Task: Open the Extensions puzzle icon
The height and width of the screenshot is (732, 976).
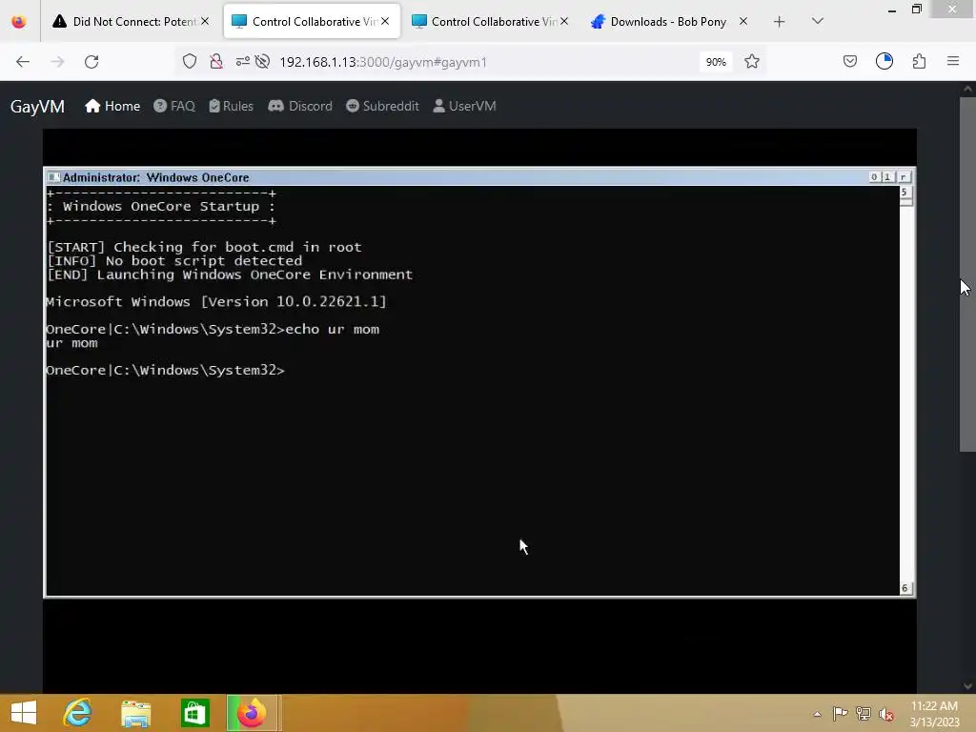Action: [920, 62]
